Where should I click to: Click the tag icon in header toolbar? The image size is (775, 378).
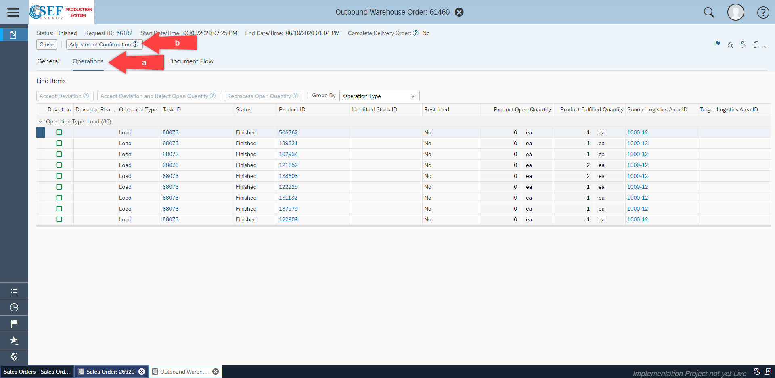tap(743, 44)
